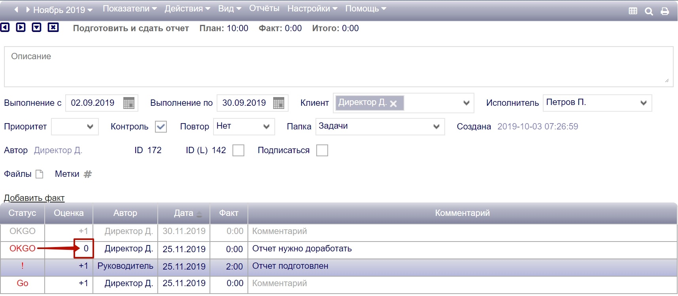This screenshot has height=296, width=678.
Task: Open calendar picker for start date
Action: point(128,103)
